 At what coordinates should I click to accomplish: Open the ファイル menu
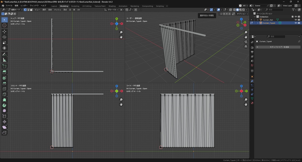(9, 6)
